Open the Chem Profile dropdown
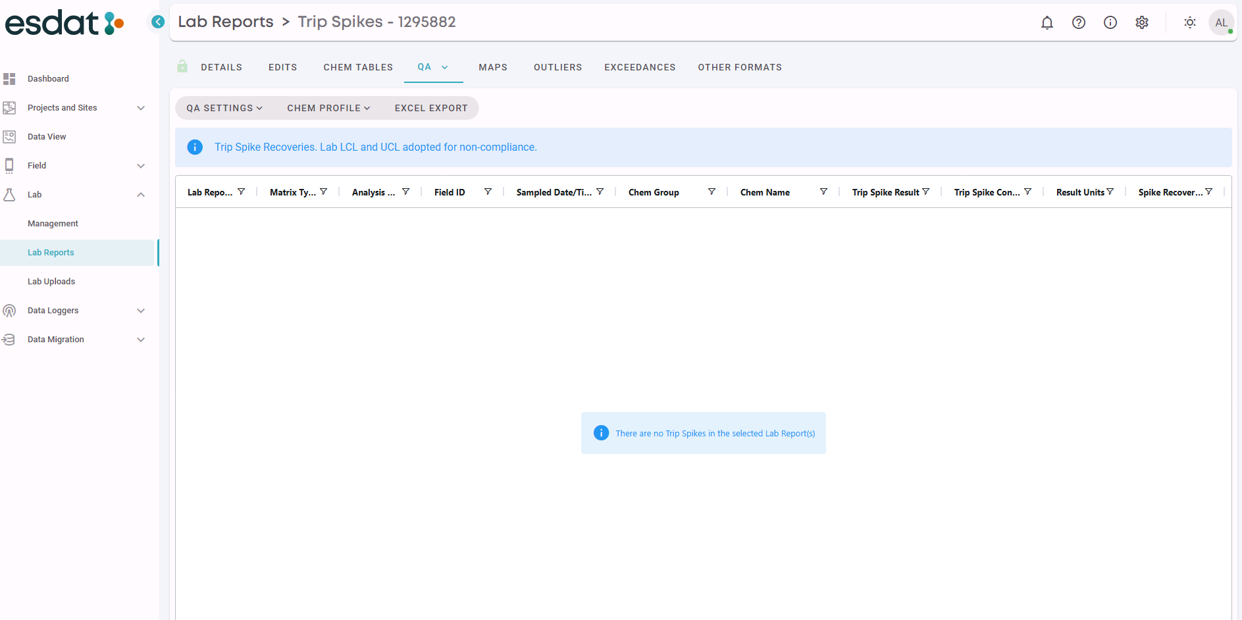The image size is (1242, 620). (x=328, y=108)
